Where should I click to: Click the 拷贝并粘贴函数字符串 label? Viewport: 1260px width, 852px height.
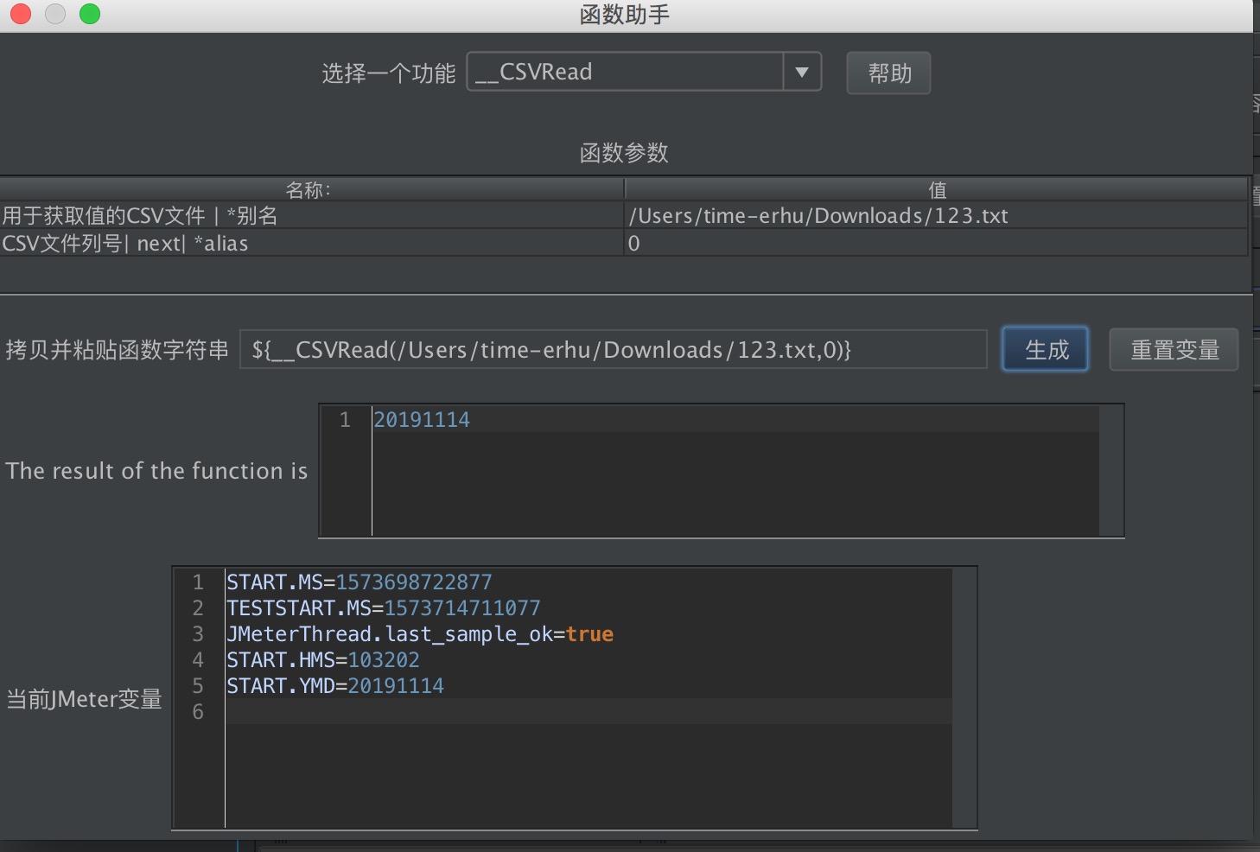point(117,350)
